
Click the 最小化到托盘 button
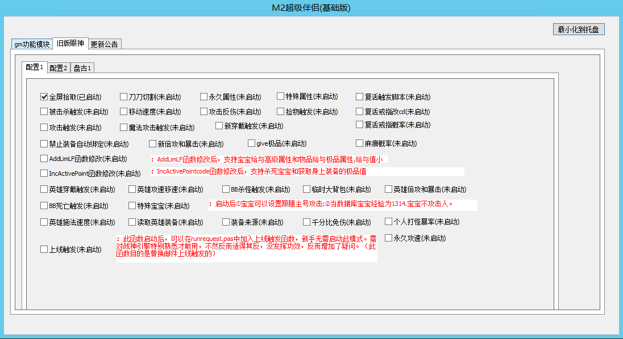pos(579,29)
